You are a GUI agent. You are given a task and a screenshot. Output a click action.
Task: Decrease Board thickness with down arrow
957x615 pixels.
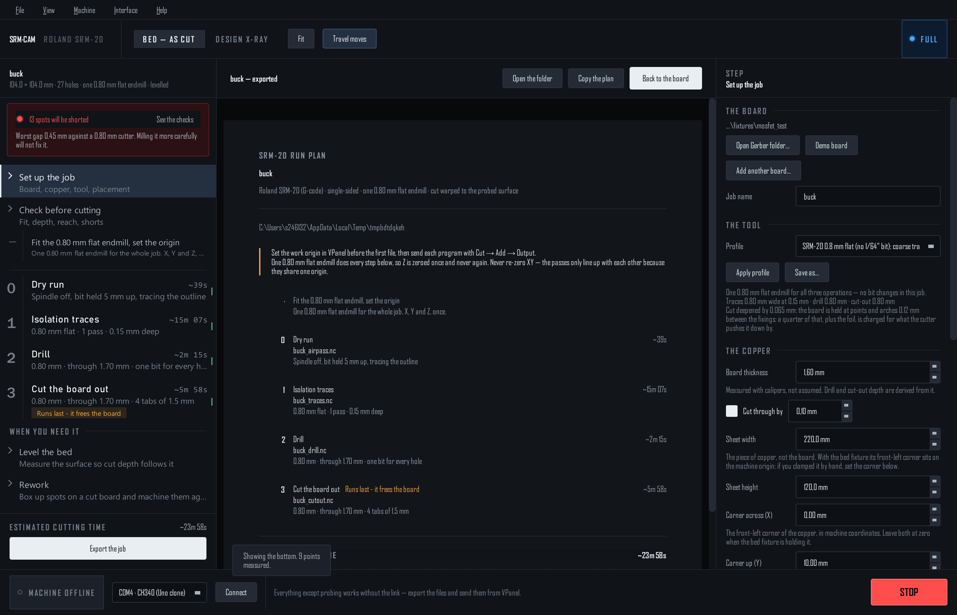click(934, 378)
